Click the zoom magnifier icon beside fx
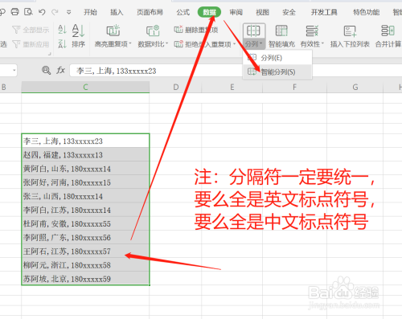Image resolution: width=402 pixels, height=319 pixels. pos(46,71)
